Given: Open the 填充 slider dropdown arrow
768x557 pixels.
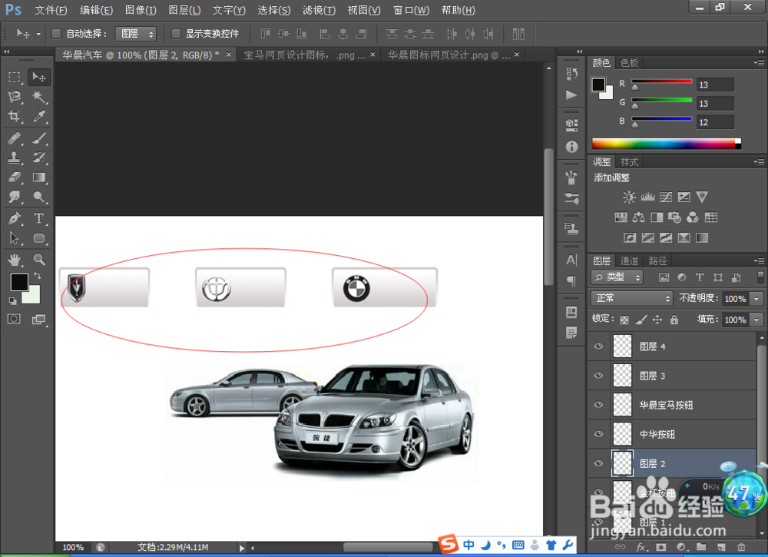Looking at the screenshot, I should click(x=756, y=320).
